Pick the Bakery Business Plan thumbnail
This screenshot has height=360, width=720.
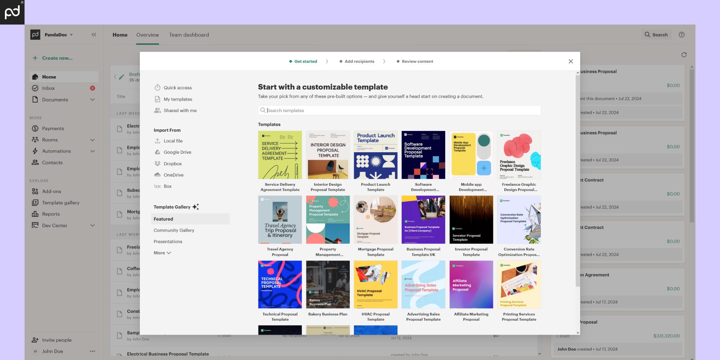pyautogui.click(x=328, y=285)
